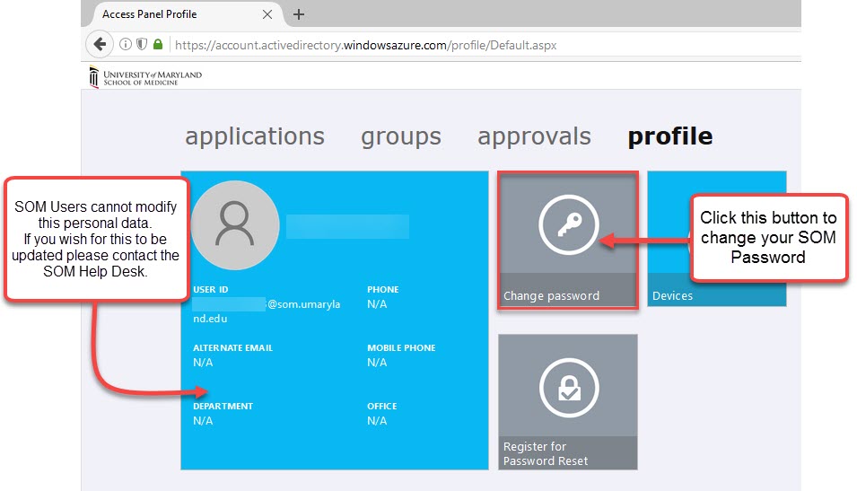Click the Register for Password Reset label
This screenshot has width=857, height=491.
tap(546, 453)
